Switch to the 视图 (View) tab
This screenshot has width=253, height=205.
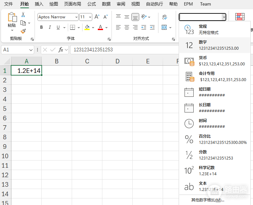click(136, 4)
